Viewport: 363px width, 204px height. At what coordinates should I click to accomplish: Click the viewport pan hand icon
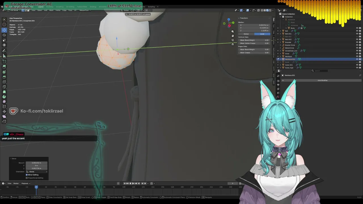(233, 36)
